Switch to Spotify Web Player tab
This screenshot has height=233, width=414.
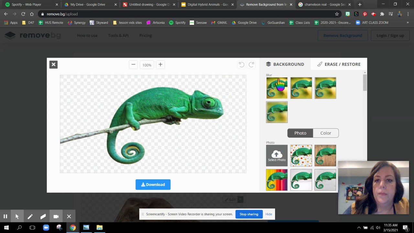[30, 5]
